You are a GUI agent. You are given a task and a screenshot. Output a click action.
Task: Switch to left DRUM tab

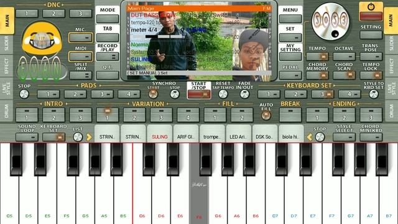point(7,111)
